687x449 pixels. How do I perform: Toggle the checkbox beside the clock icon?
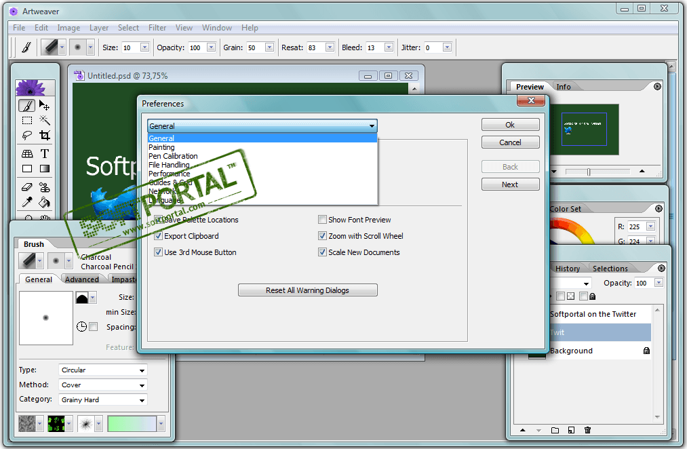pyautogui.click(x=94, y=327)
